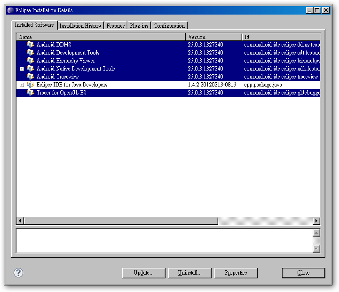This screenshot has width=339, height=292.
Task: Open Properties for the selection
Action: (x=236, y=273)
